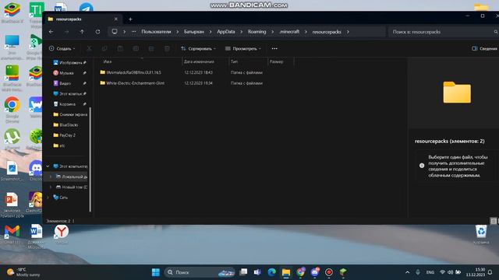The image size is (499, 280).
Task: Open Discord desktop shortcut
Action: [x=36, y=170]
